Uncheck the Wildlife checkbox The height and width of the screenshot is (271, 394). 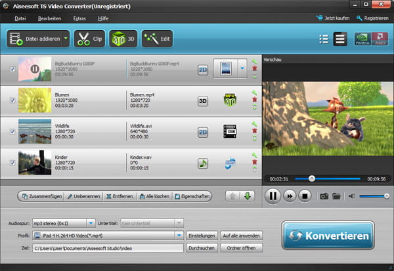coord(12,131)
